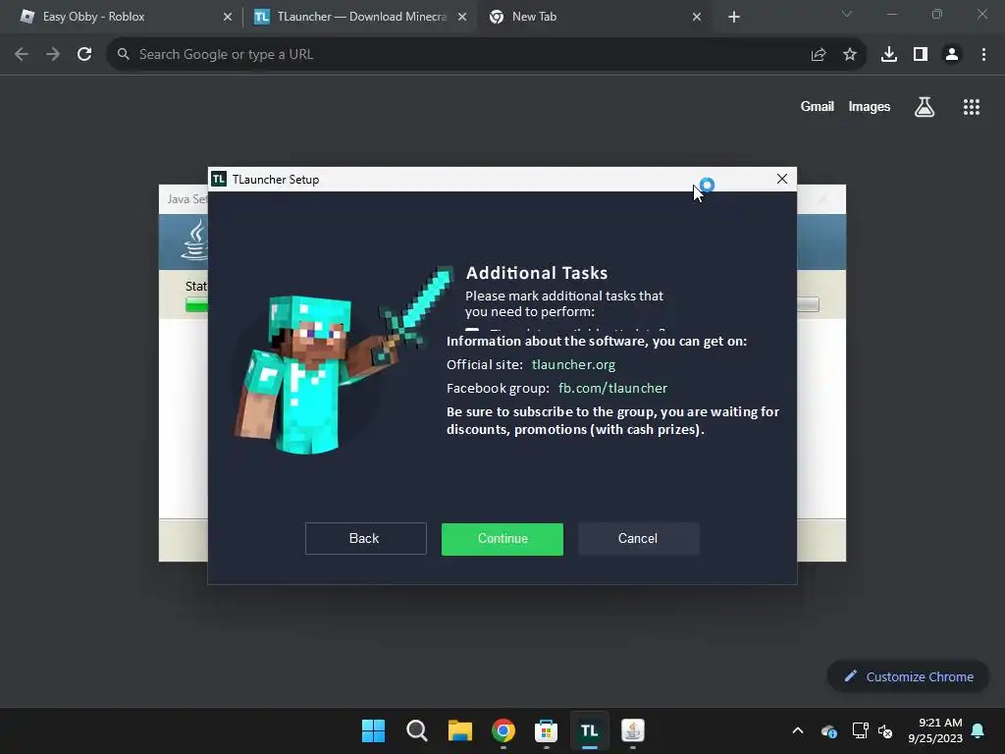This screenshot has width=1005, height=754.
Task: Click TLauncher TL icon in taskbar
Action: click(x=590, y=730)
